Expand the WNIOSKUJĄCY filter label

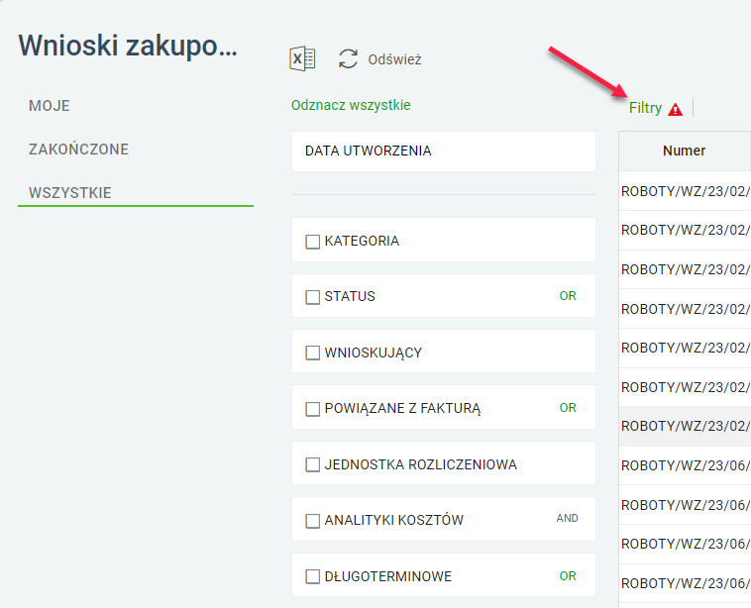[374, 353]
